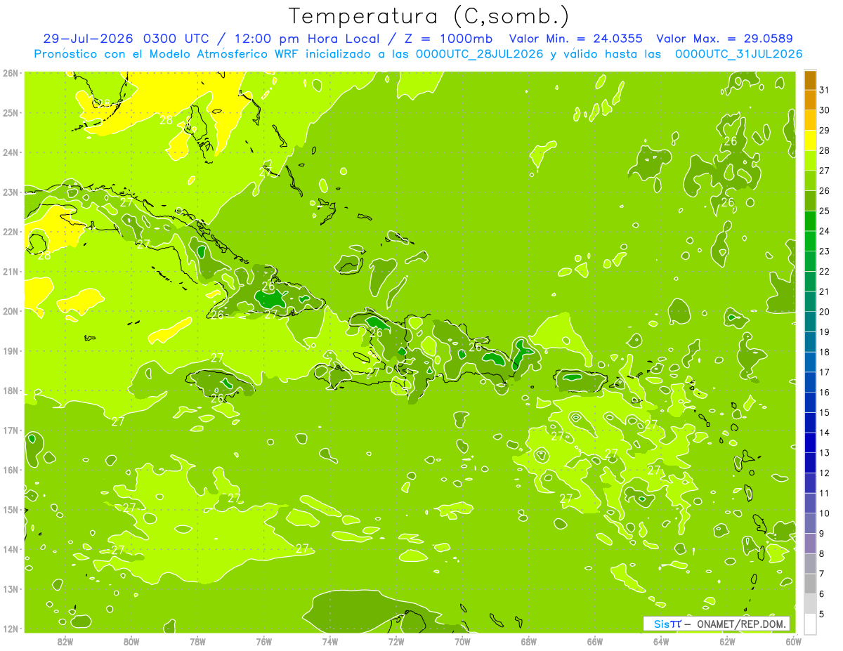Viewport: 843px width, 651px height.
Task: Click legend value 20 on colorbar
Action: click(x=825, y=312)
